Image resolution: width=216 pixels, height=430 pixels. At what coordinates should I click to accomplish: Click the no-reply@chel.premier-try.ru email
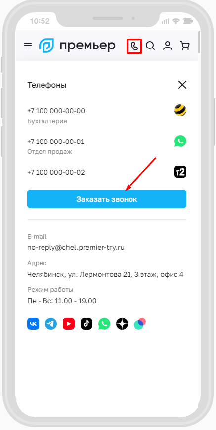76,248
